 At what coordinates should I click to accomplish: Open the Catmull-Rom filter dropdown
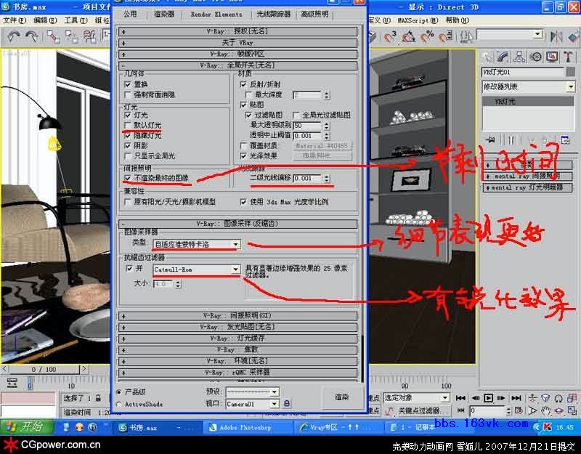(196, 269)
